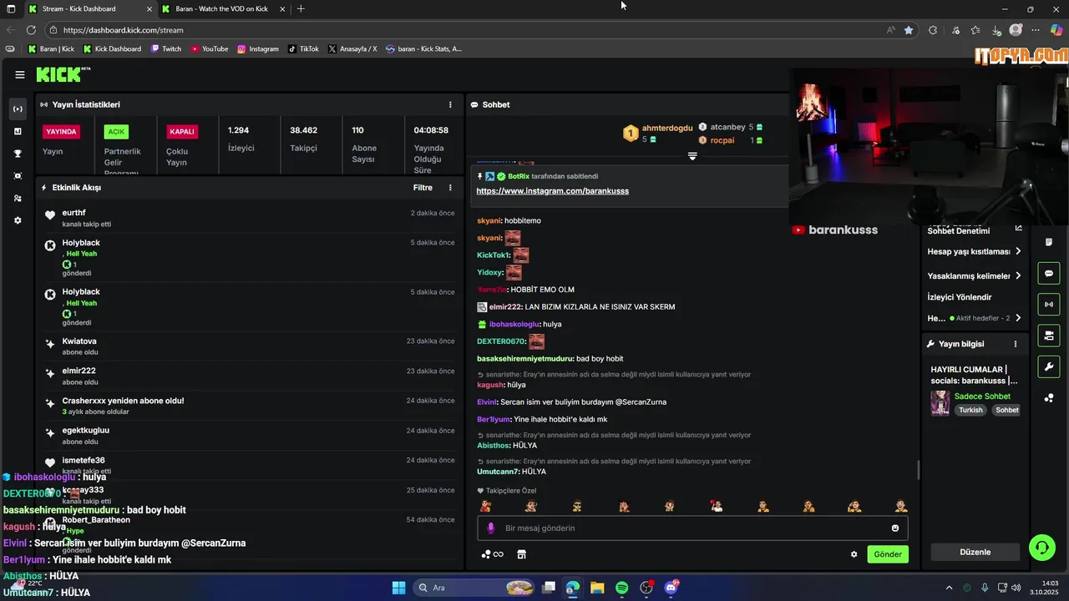
Task: Open the Windows Start button
Action: pyautogui.click(x=398, y=588)
